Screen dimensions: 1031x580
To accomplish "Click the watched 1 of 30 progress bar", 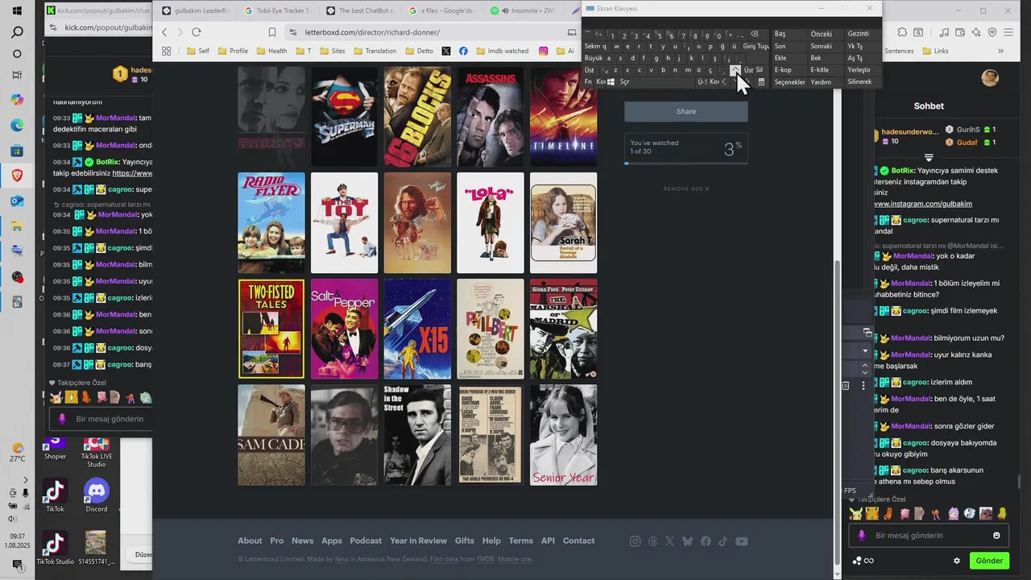I will coord(686,163).
